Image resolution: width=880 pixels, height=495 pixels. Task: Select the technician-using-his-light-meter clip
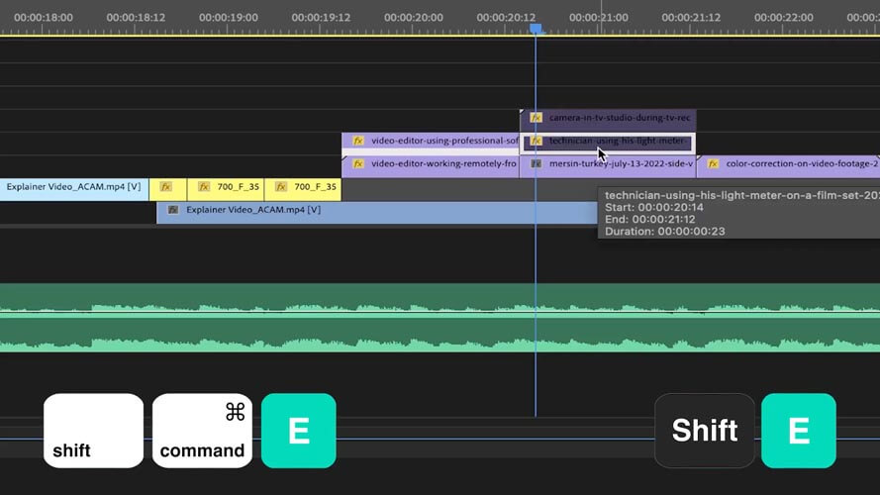(x=608, y=144)
